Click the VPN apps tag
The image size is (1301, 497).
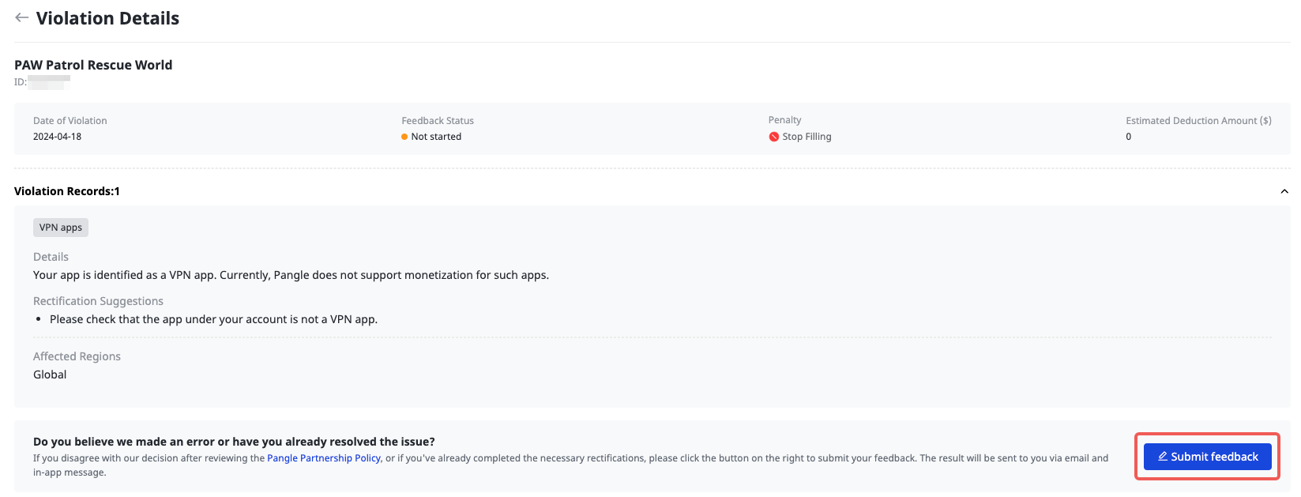[x=61, y=228]
